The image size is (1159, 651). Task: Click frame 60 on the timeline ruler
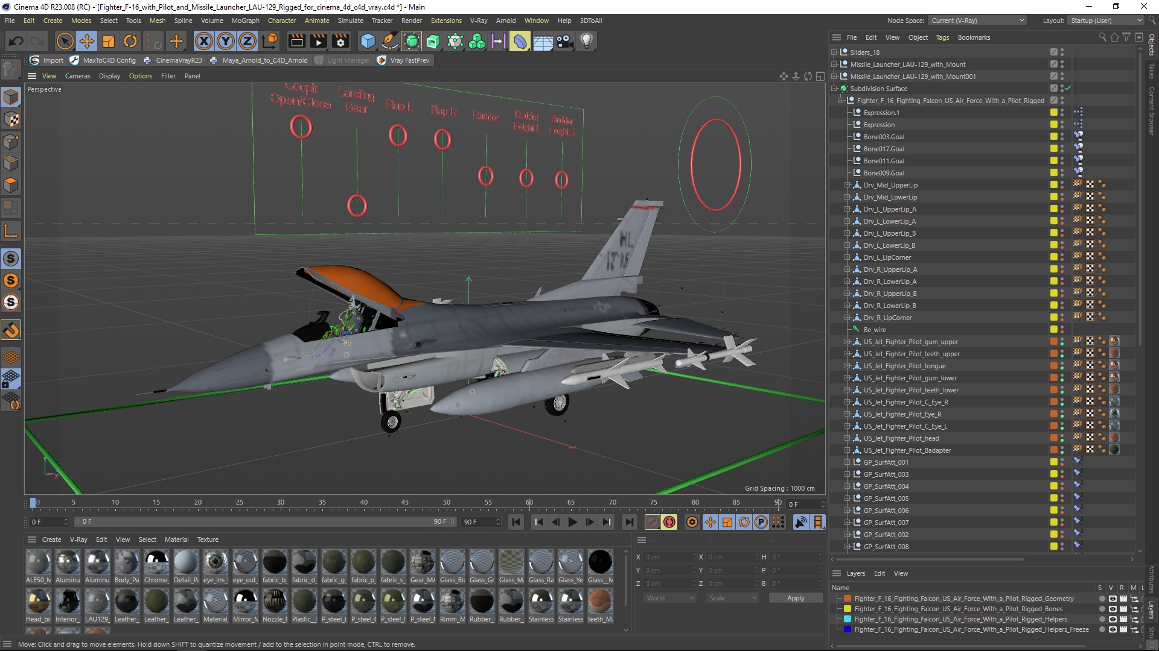point(529,502)
